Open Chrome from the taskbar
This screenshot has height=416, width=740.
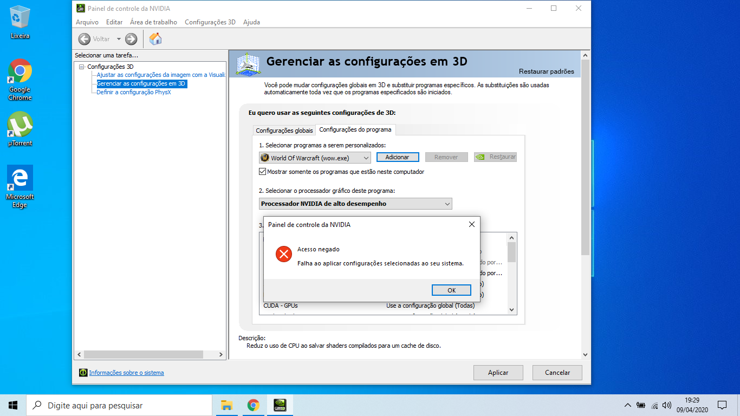253,405
